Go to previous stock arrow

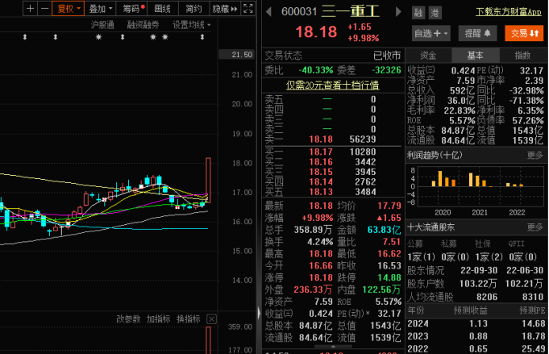(268, 12)
